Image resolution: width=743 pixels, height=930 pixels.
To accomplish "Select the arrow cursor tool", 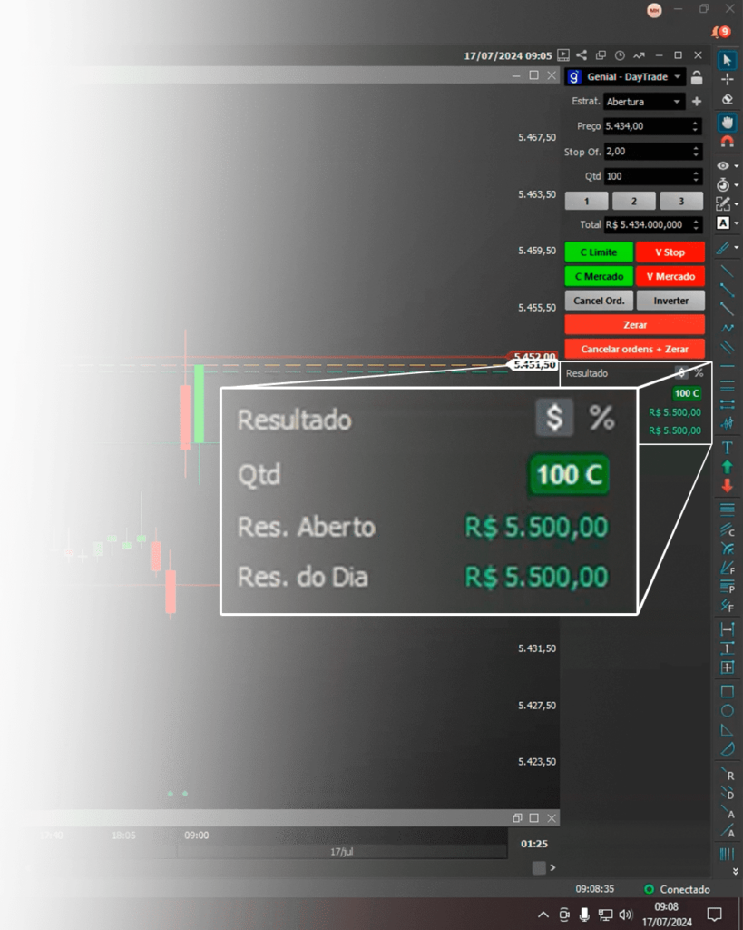I will [727, 60].
